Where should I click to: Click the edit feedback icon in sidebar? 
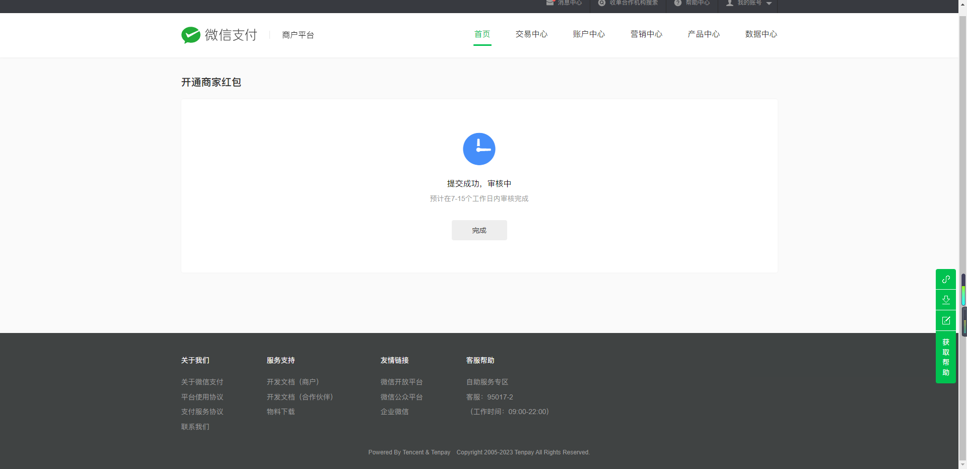click(945, 320)
